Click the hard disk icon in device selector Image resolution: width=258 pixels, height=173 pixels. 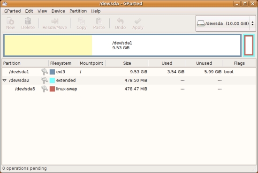[x=201, y=23]
